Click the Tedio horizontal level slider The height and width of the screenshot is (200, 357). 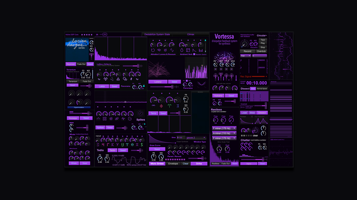click(137, 150)
